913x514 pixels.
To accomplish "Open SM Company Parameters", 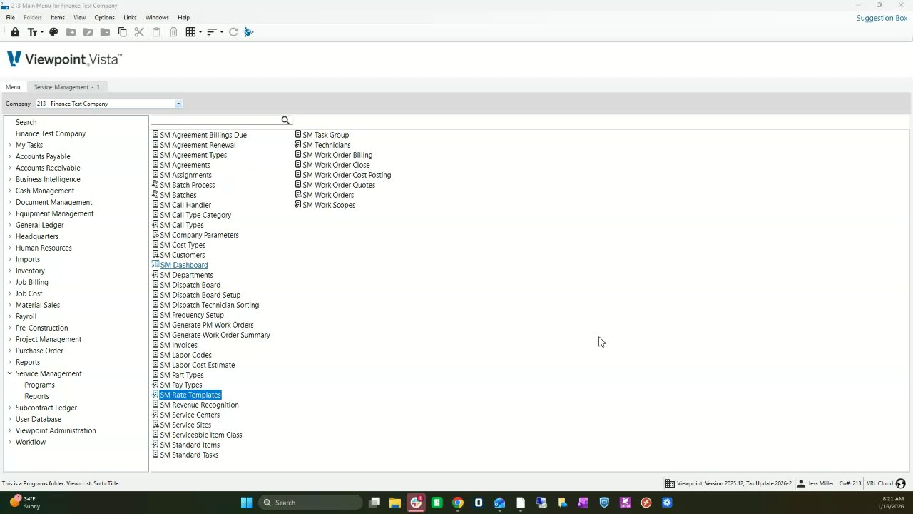I will click(199, 235).
